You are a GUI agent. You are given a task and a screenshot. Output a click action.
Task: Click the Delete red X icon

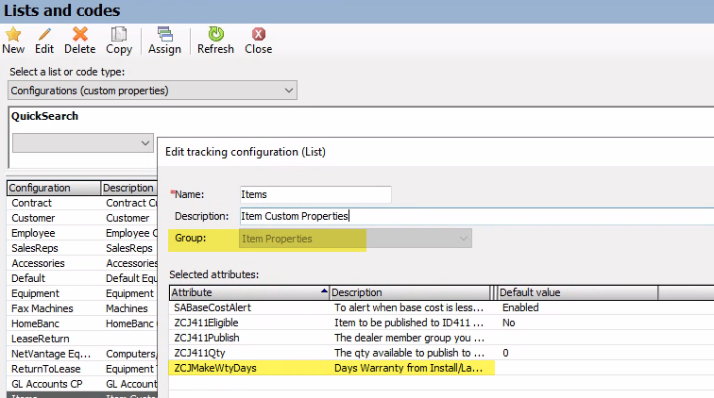79,34
